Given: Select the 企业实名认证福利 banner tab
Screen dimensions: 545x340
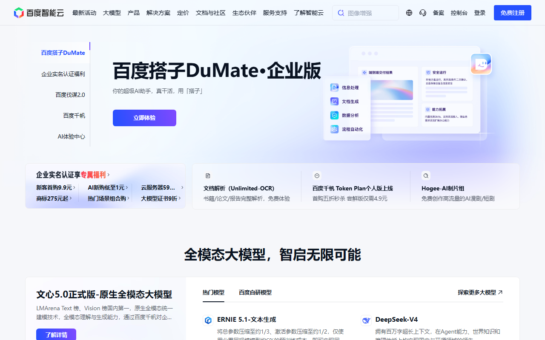Looking at the screenshot, I should 63,74.
